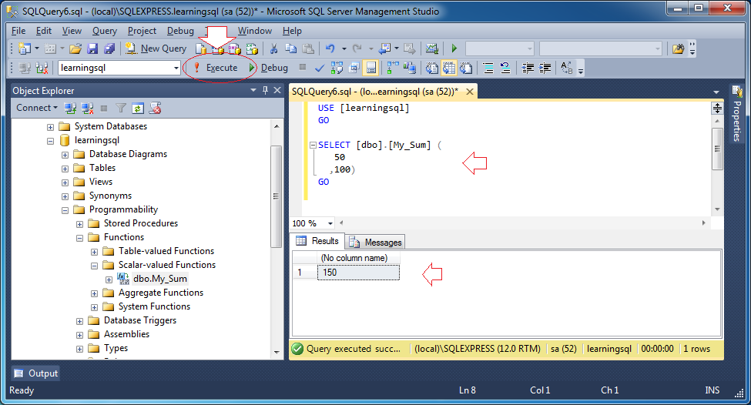Toggle IntelliSense Enabled button
The width and height of the screenshot is (751, 405).
point(370,69)
